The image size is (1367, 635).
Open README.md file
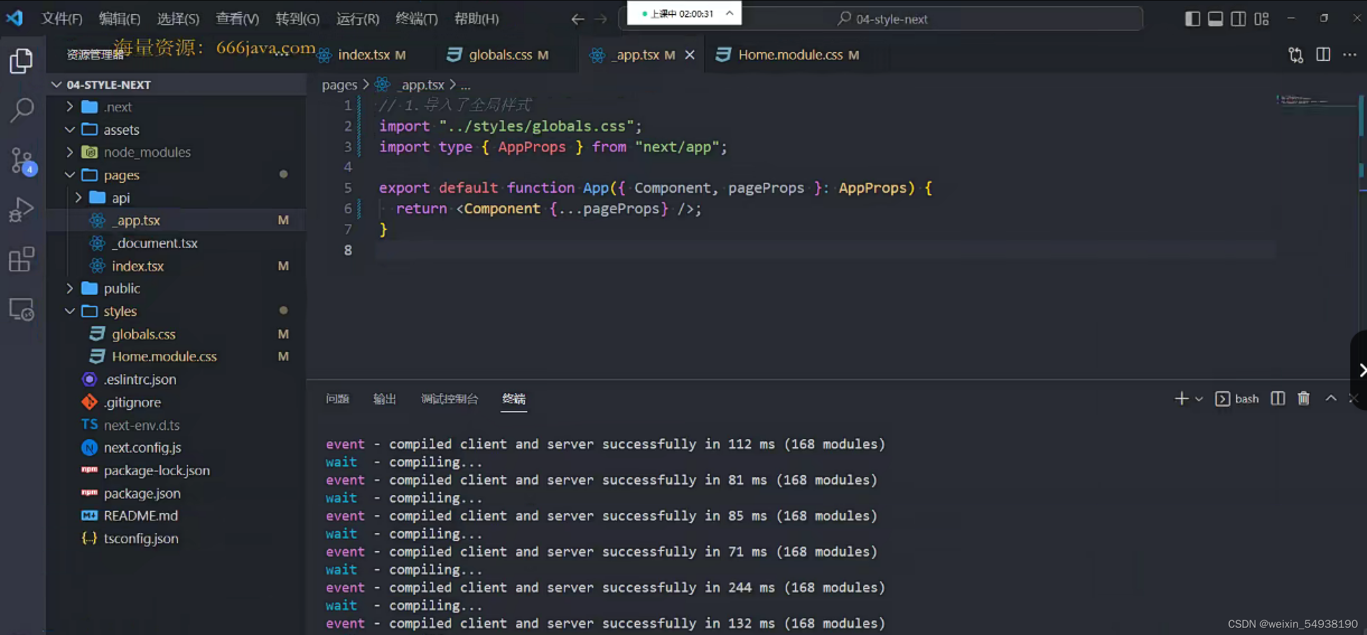[176, 516]
